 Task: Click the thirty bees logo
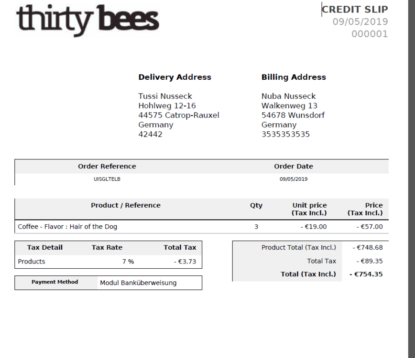click(x=87, y=20)
